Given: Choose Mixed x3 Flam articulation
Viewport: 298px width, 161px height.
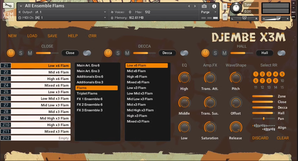Looking at the screenshot, I should pos(147,121).
